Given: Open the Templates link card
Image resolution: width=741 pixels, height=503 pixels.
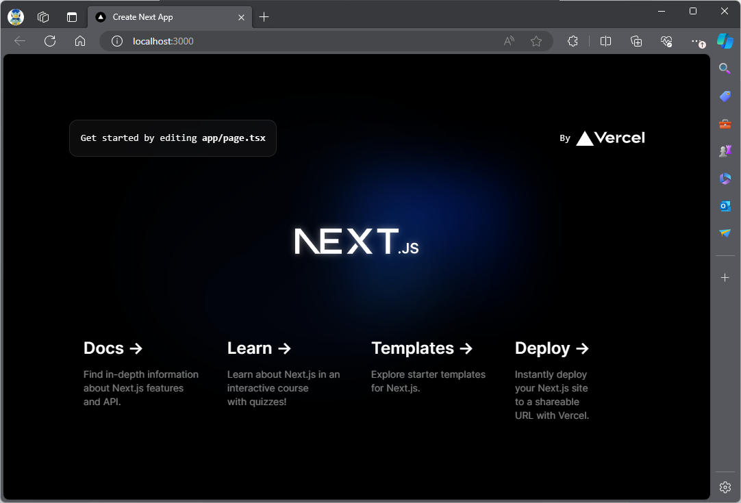Looking at the screenshot, I should tap(429, 373).
